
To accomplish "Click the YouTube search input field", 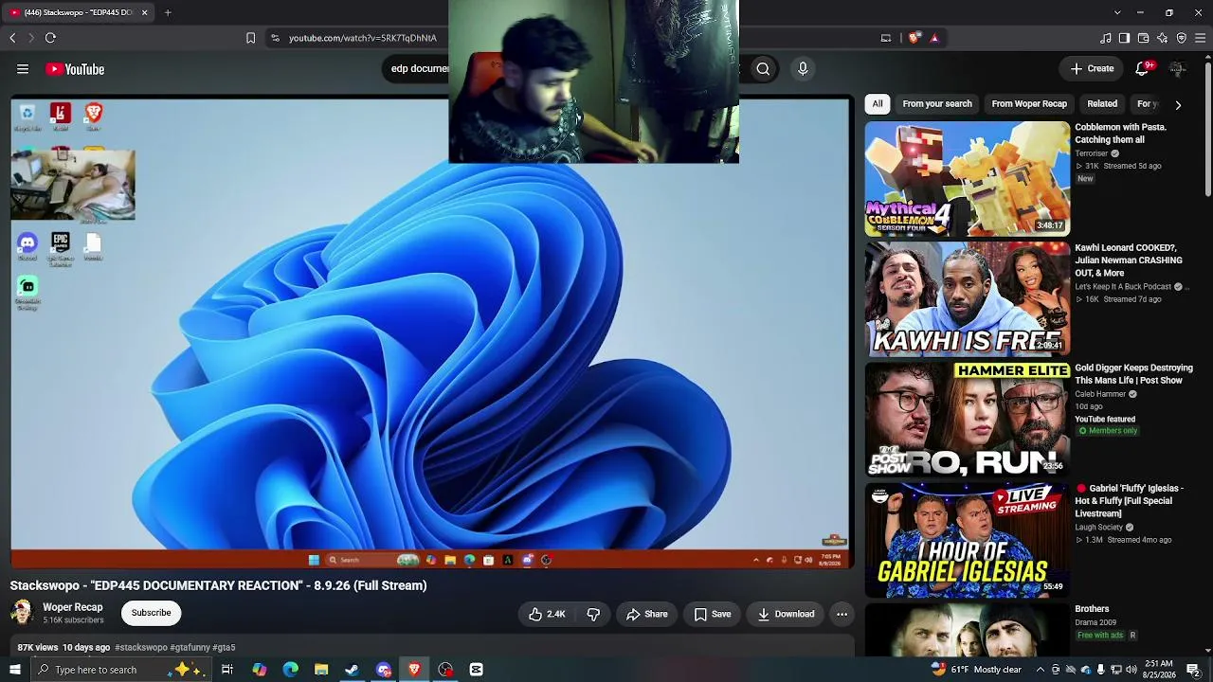I will (x=564, y=68).
